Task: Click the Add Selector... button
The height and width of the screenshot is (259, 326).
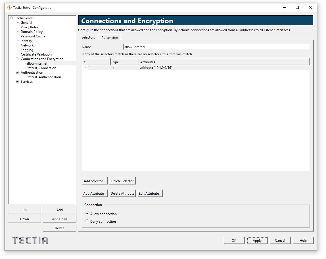Action: [95, 181]
